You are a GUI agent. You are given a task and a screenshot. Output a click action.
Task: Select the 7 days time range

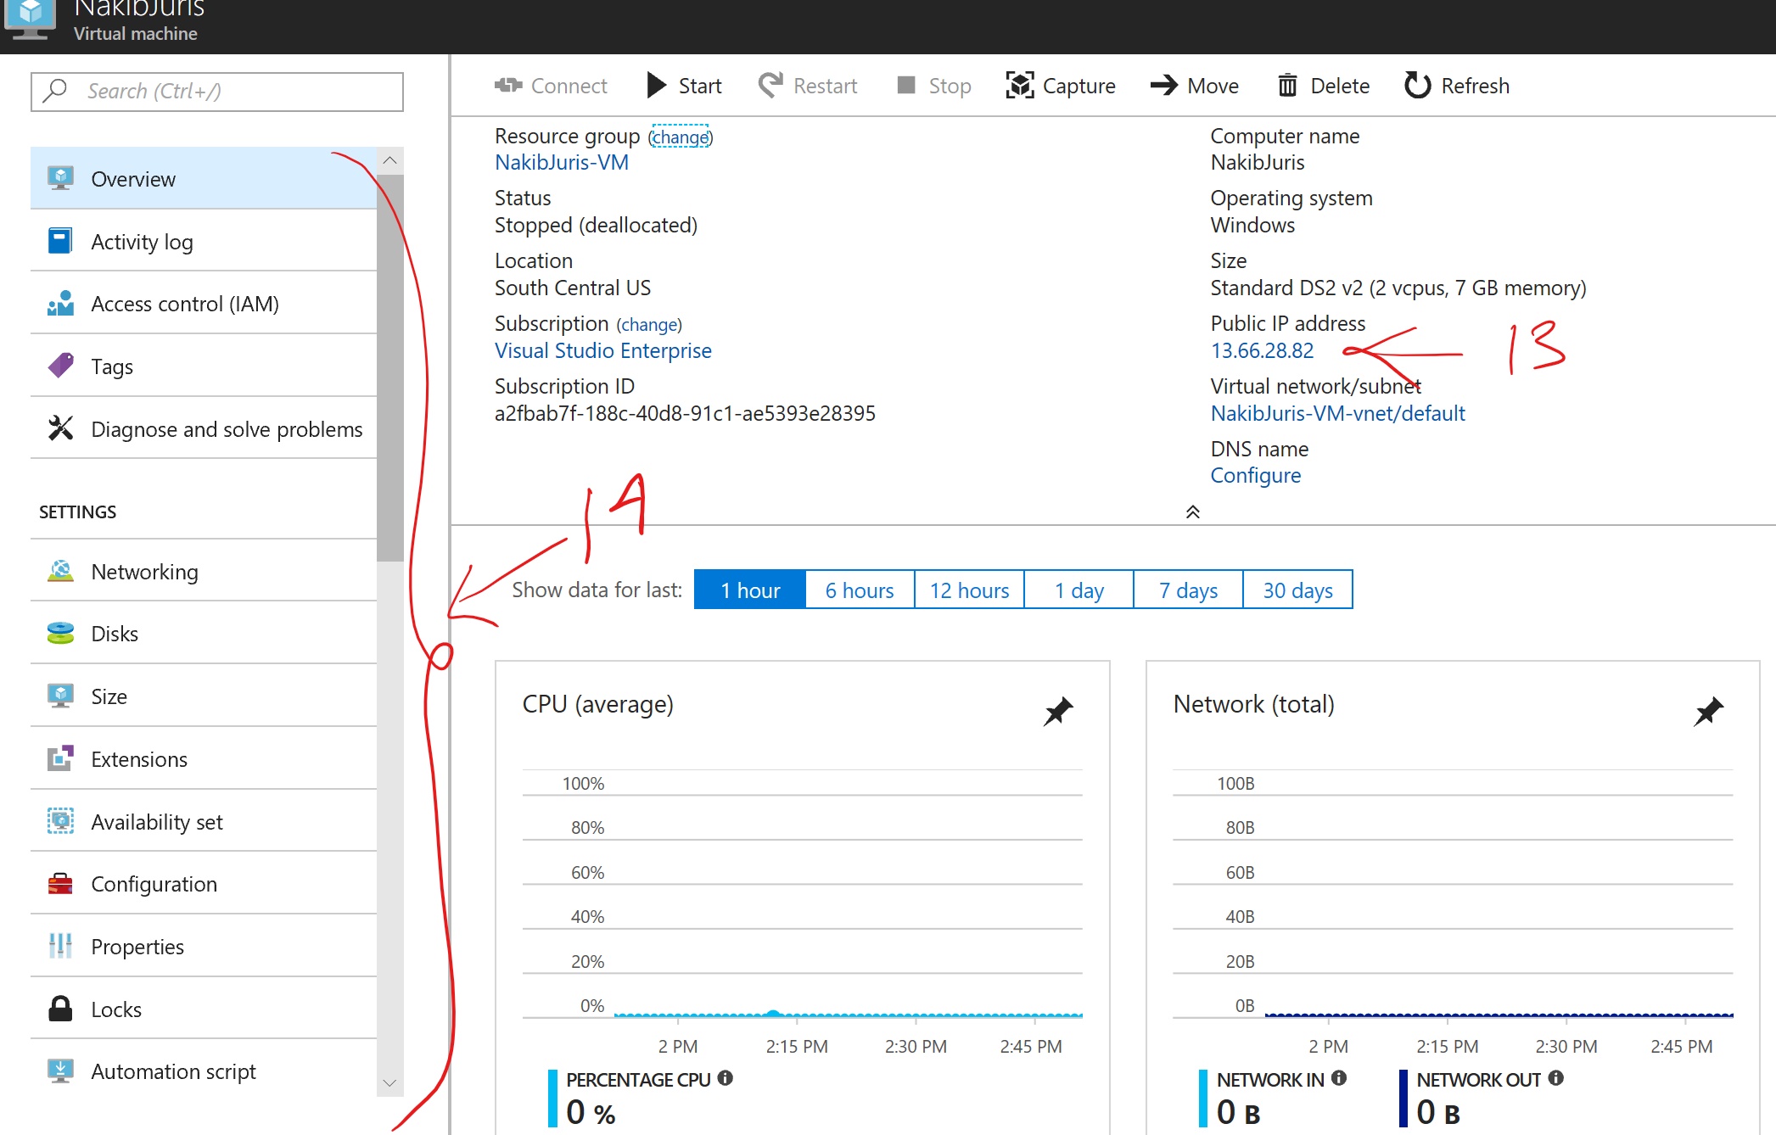click(x=1188, y=590)
